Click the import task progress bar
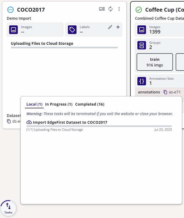Viewport: 184px width, 218px height. [99, 126]
